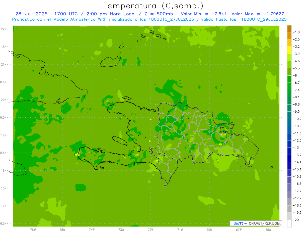Click the white swatch below -20
Viewport: 301px width, 233px height.
point(289,223)
